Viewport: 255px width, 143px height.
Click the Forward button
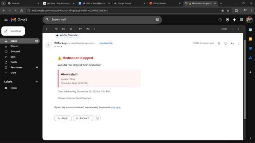(83, 118)
